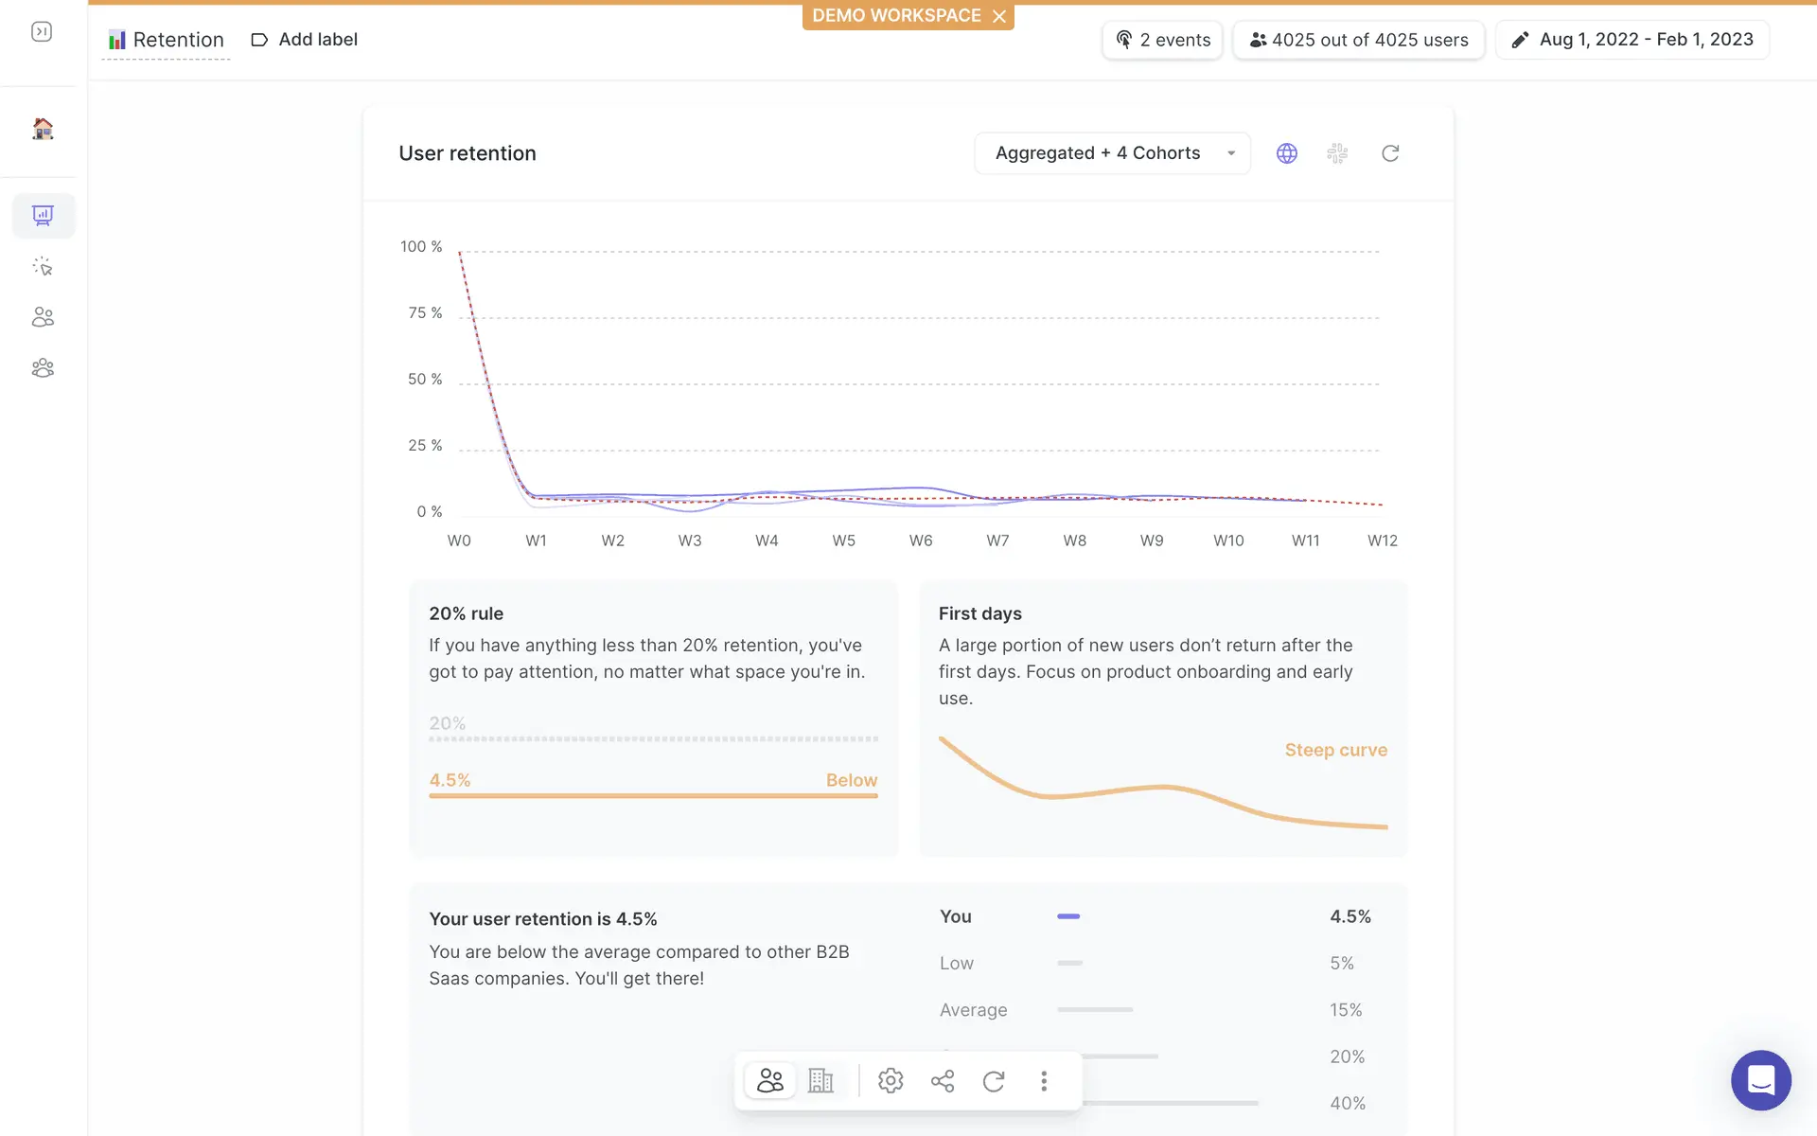1817x1136 pixels.
Task: Open more options three-dot menu
Action: point(1044,1081)
